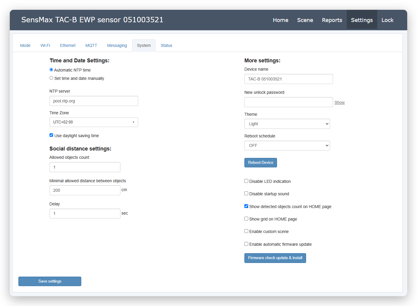Select the System tab
Viewport: 417px width, 306px height.
coord(144,45)
